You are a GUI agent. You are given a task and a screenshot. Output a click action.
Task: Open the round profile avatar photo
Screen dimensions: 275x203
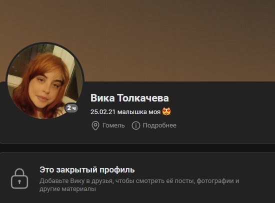[x=45, y=80]
